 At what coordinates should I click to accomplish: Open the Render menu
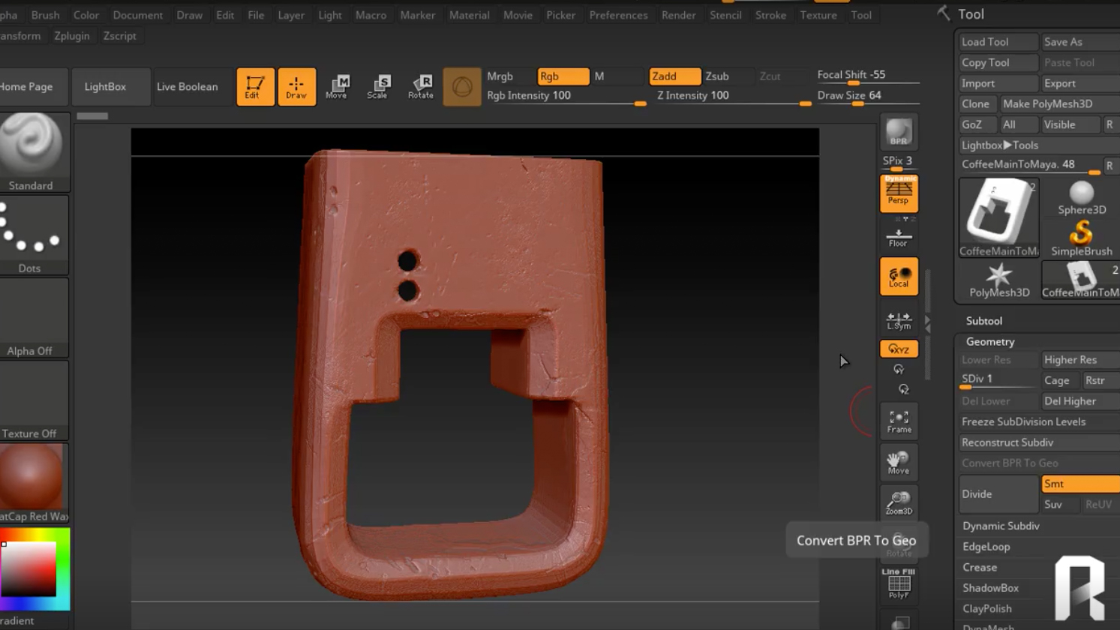pyautogui.click(x=678, y=15)
